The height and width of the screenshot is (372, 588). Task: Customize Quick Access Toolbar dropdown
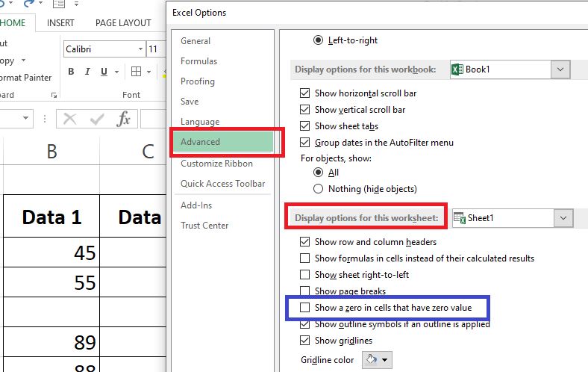coord(76,4)
